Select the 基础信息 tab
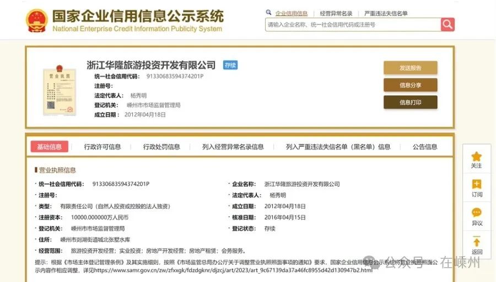 point(50,147)
